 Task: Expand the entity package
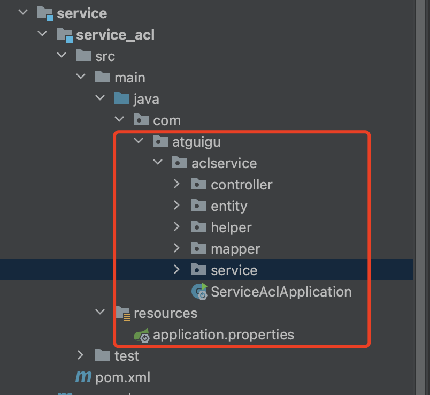pyautogui.click(x=177, y=206)
